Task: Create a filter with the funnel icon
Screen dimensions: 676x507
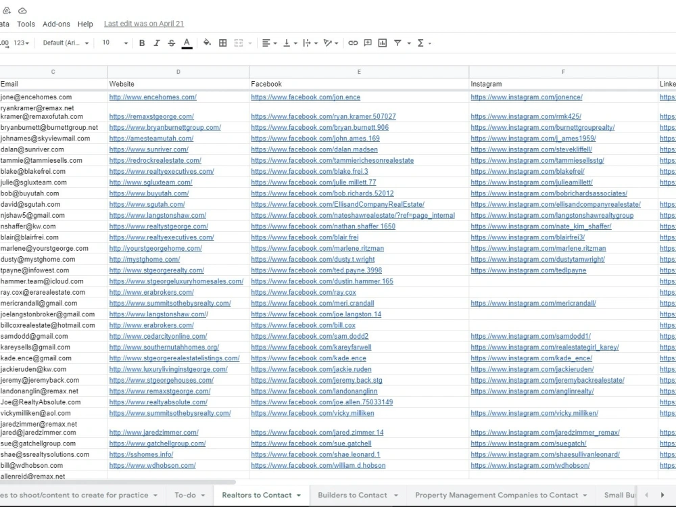Action: 397,43
